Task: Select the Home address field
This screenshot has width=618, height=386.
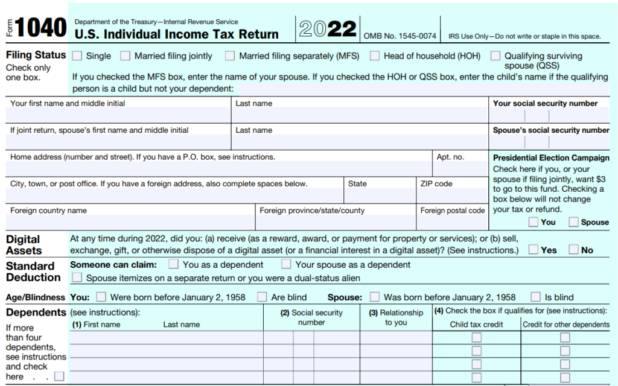Action: [218, 169]
